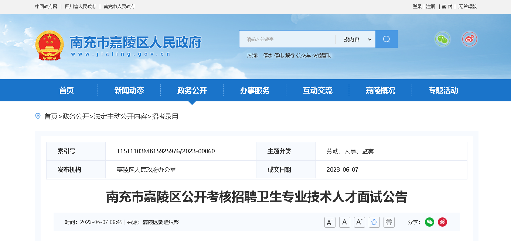Expand the 搜内容 search scope dropdown

click(x=357, y=39)
